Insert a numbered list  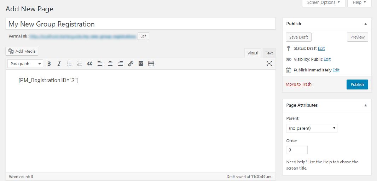coord(80,64)
